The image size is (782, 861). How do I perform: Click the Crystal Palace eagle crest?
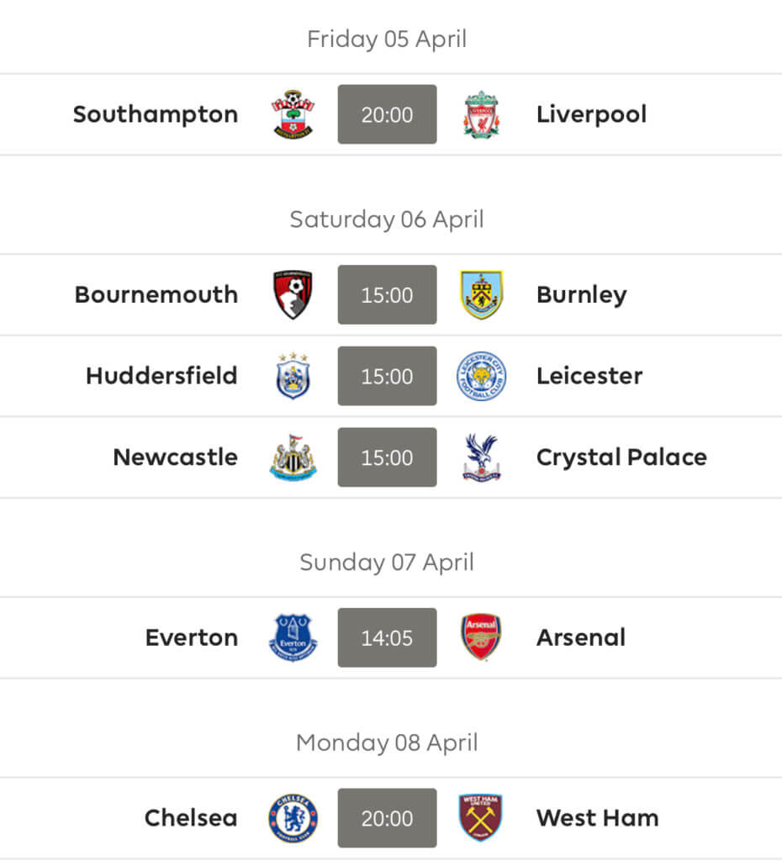point(482,457)
